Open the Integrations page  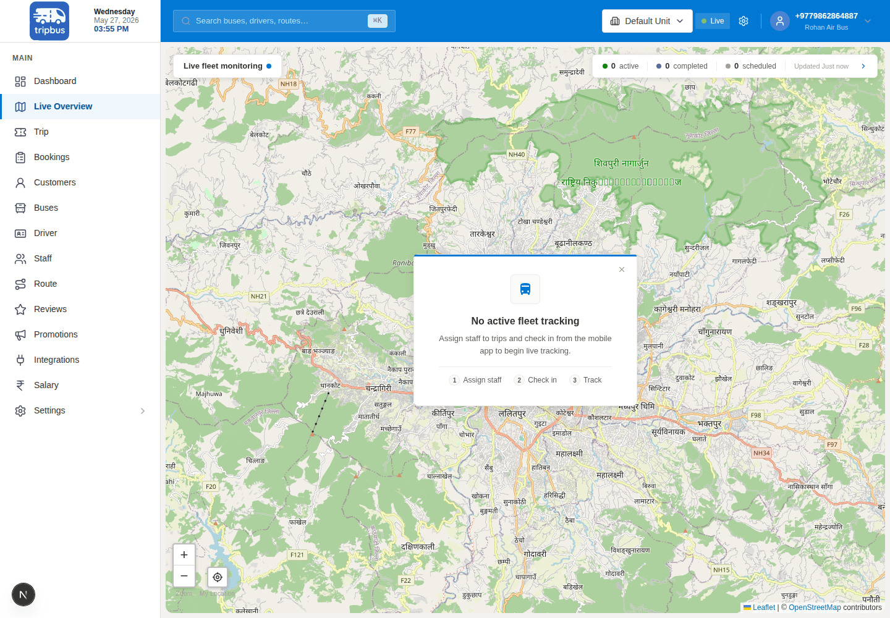pyautogui.click(x=80, y=360)
